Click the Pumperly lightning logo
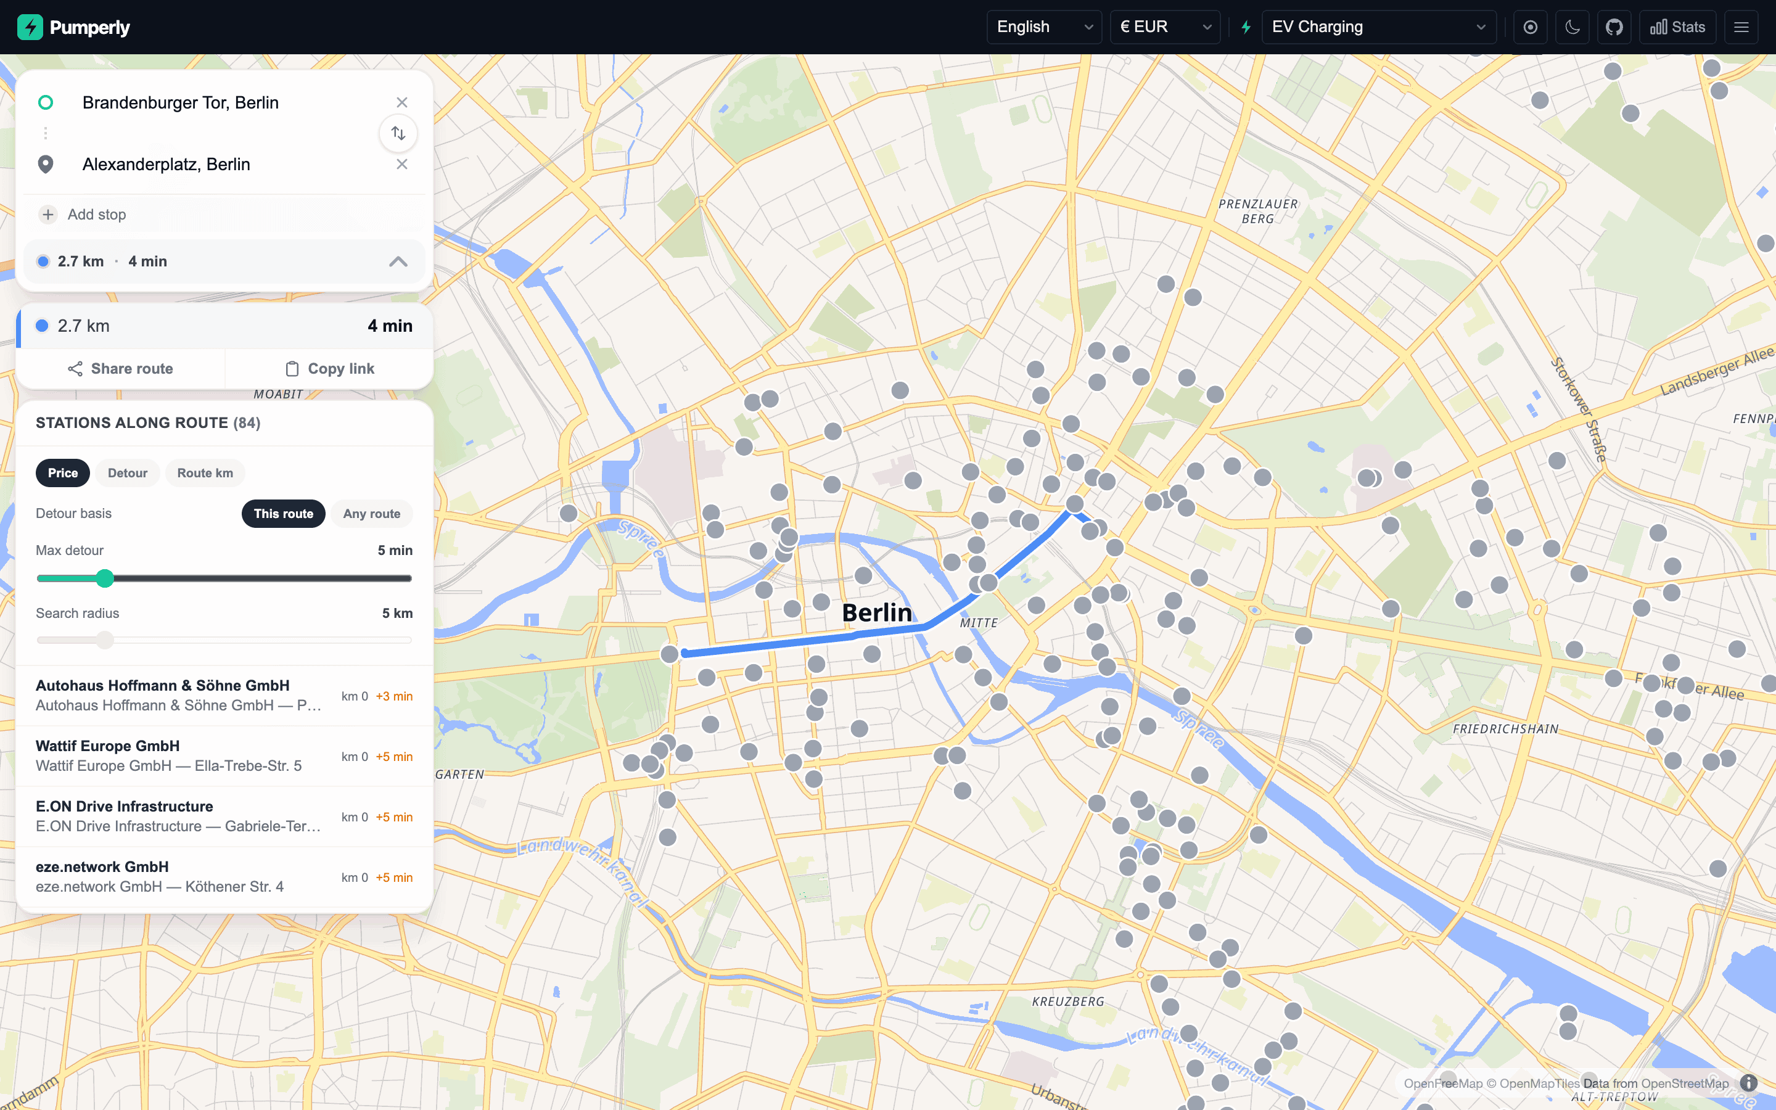 pos(30,27)
